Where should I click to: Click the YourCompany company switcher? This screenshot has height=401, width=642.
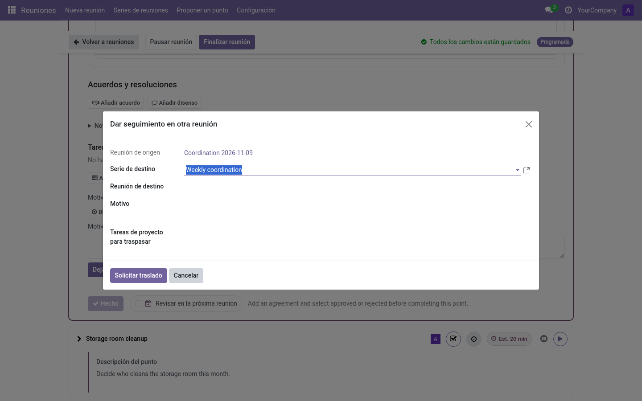597,10
